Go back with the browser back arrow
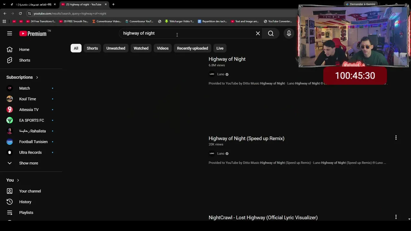 coord(5,13)
